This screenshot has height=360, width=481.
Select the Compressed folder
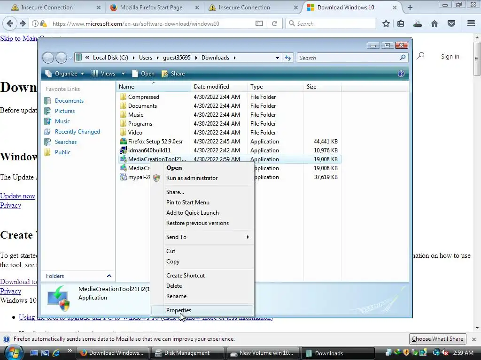(144, 97)
